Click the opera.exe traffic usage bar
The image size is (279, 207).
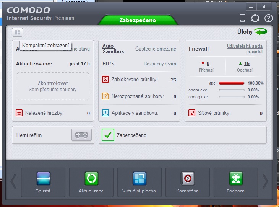tap(232, 90)
